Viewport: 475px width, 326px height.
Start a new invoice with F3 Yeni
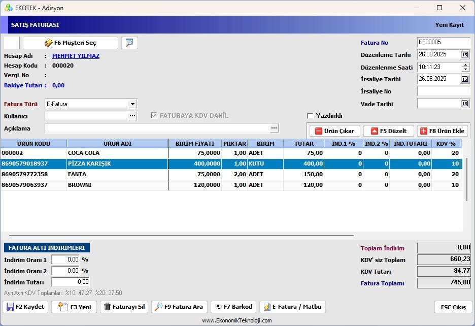tap(74, 307)
